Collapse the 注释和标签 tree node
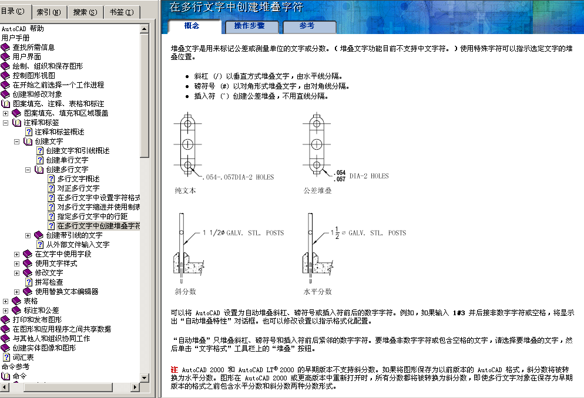Image resolution: width=584 pixels, height=398 pixels. (6, 123)
